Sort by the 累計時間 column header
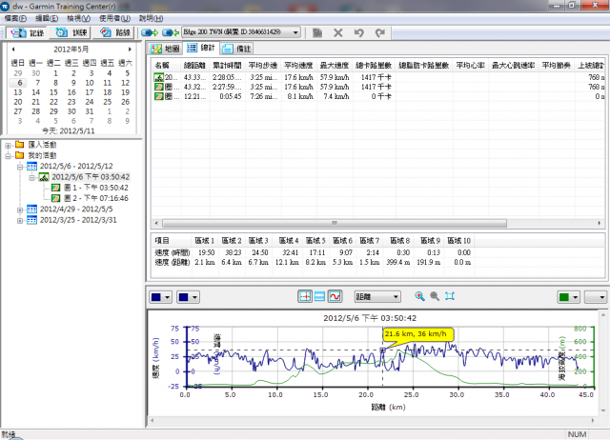610x440 pixels. [227, 66]
